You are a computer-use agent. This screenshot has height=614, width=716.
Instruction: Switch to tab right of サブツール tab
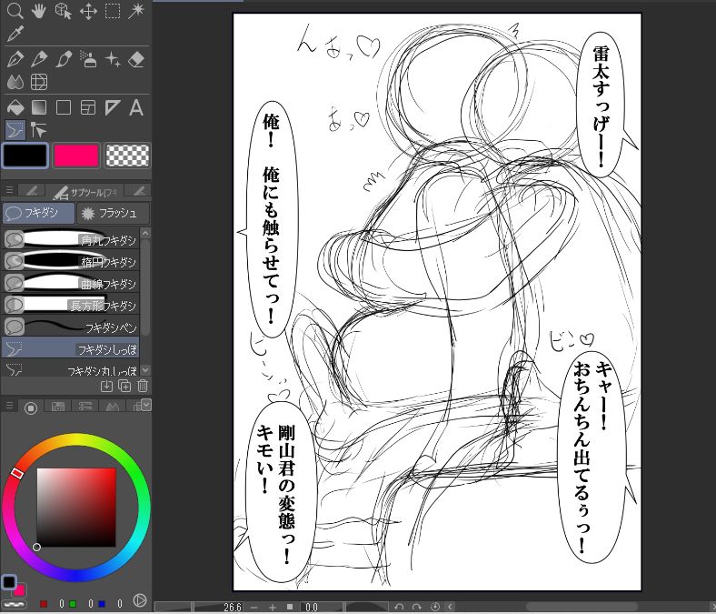pyautogui.click(x=139, y=191)
